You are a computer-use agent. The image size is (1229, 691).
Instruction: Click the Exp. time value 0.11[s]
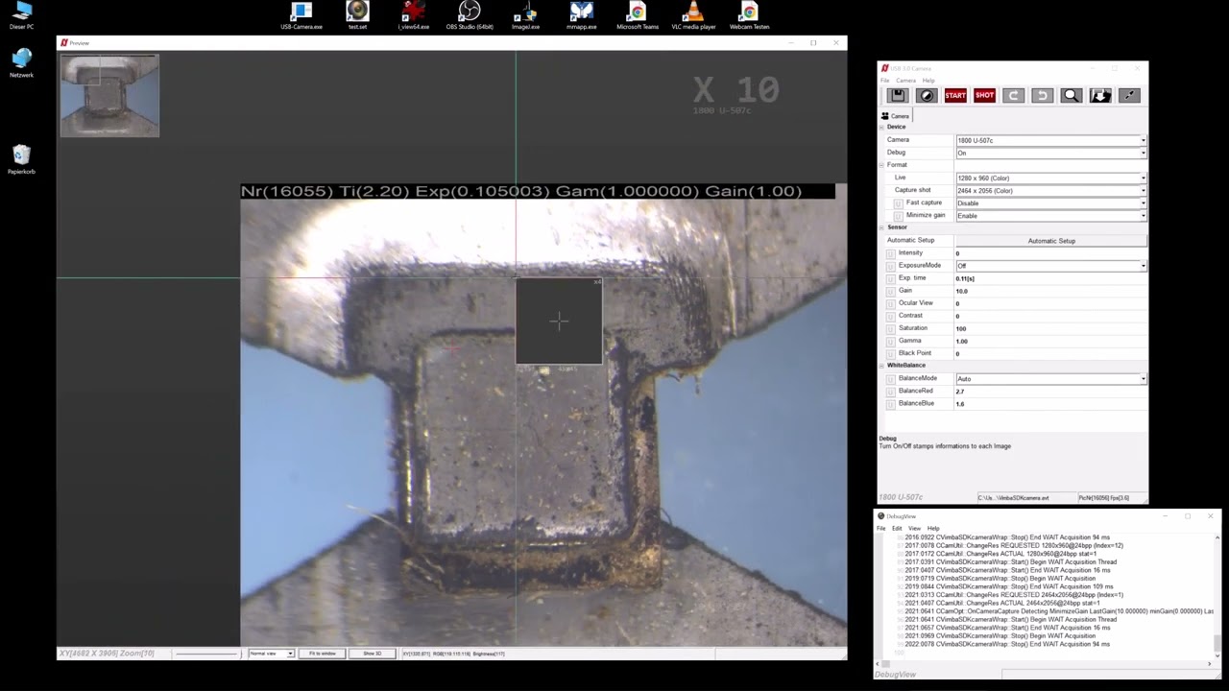click(x=965, y=278)
